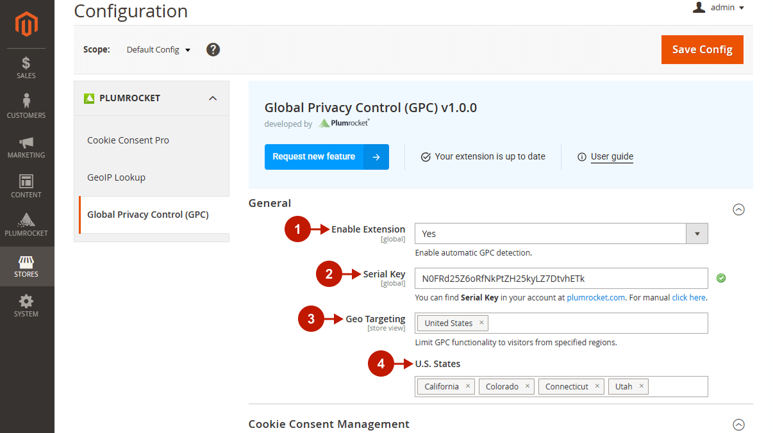773x433 pixels.
Task: Click the Enable Extension label
Action: (x=368, y=229)
